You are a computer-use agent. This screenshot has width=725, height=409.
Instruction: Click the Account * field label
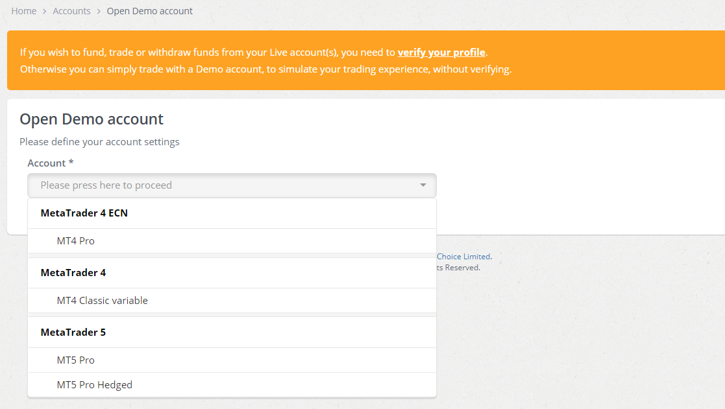tap(51, 163)
